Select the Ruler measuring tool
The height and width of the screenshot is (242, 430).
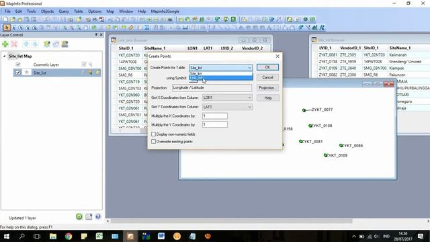[x=131, y=28]
